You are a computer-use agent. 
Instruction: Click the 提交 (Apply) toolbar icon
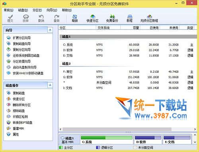(x=10, y=18)
